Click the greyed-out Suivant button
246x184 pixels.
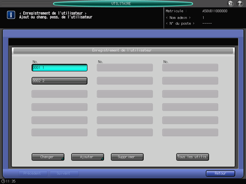pyautogui.click(x=64, y=174)
